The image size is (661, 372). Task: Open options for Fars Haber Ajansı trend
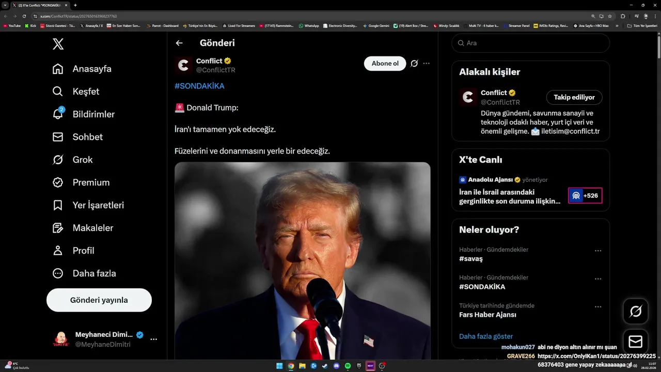[598, 306]
